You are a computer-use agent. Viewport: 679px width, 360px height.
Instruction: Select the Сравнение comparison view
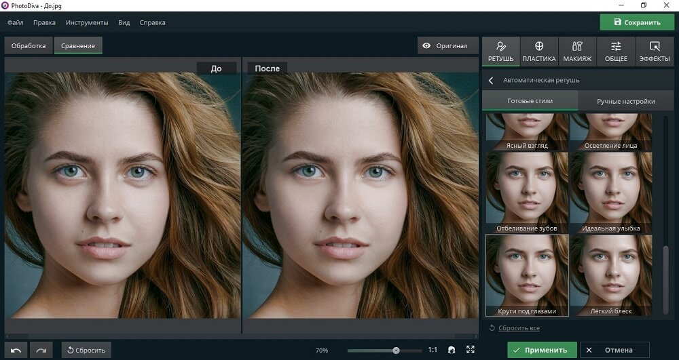coord(78,46)
